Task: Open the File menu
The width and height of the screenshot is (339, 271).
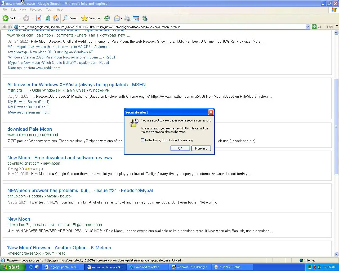Action: [5, 10]
